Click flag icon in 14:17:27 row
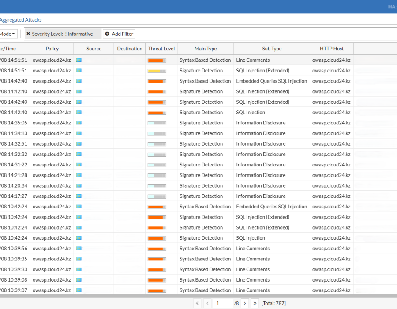This screenshot has width=397, height=309. [x=79, y=196]
